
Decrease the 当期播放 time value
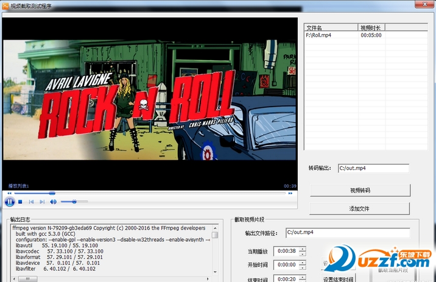point(303,253)
